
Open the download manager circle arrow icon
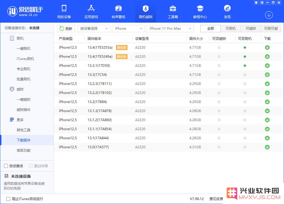(269, 15)
